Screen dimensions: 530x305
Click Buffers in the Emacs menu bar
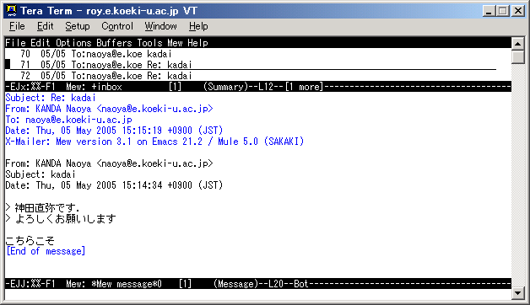(x=114, y=43)
